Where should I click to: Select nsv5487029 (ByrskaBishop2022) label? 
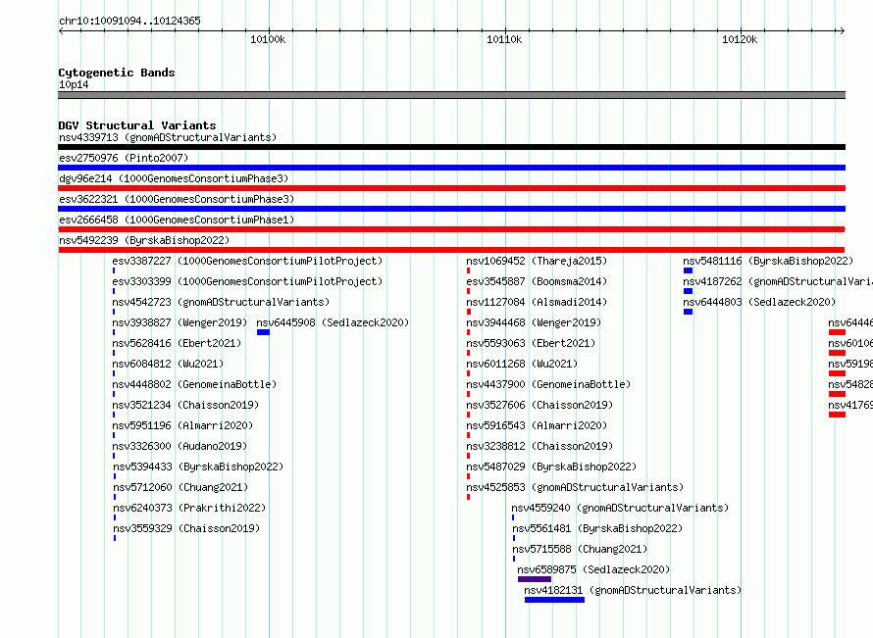click(x=551, y=466)
